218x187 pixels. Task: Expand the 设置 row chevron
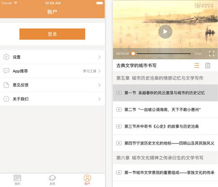(99, 57)
